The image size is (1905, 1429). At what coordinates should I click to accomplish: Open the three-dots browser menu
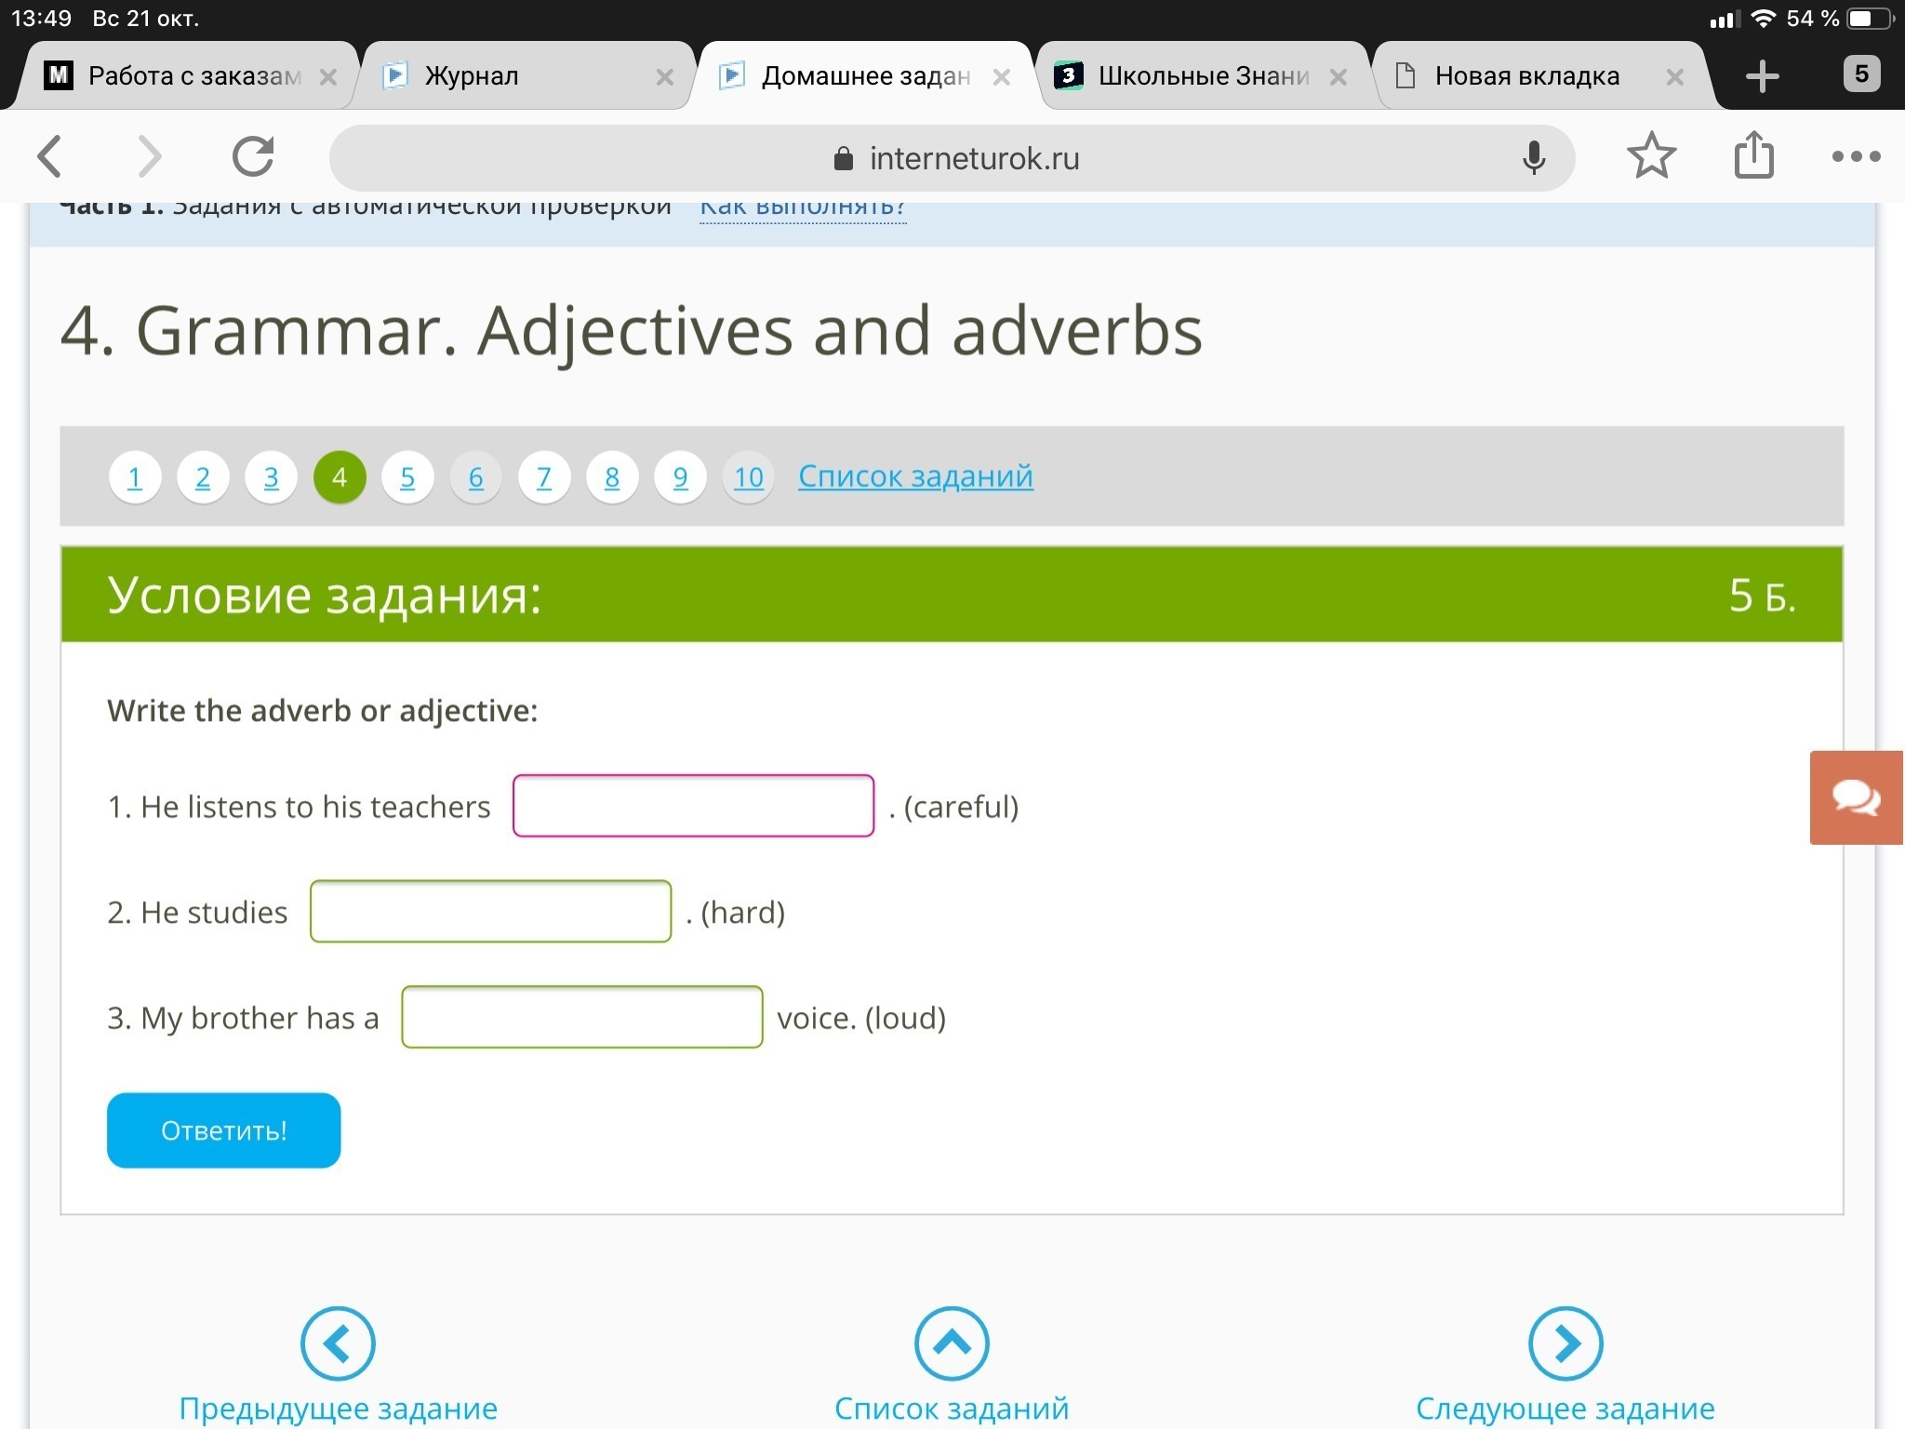click(1856, 156)
